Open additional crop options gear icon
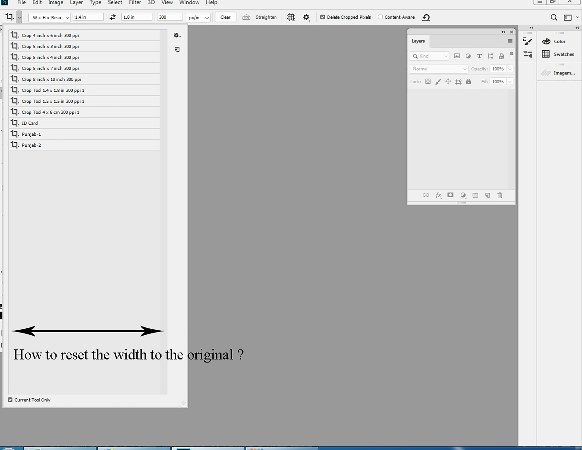Viewport: 582px width, 450px height. click(306, 17)
